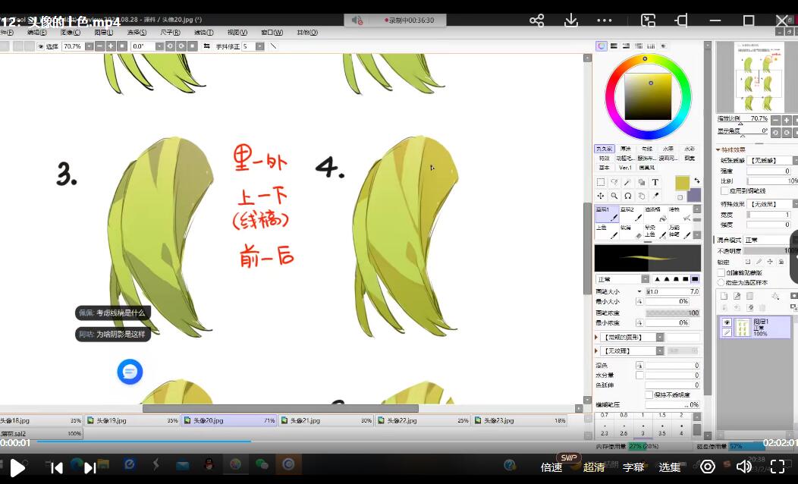
Task: Open 倍速 playback speed options
Action: (551, 467)
